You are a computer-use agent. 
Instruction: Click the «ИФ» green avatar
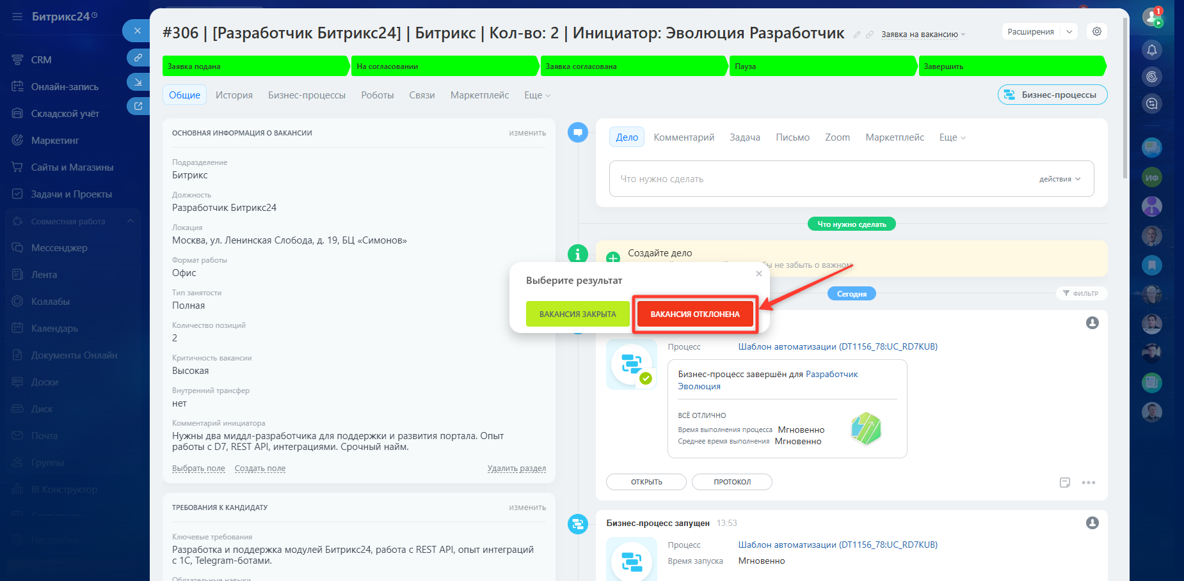coord(1152,178)
